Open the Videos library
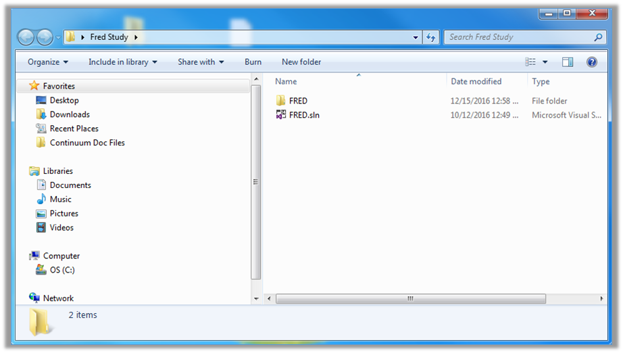This screenshot has width=623, height=353. (61, 228)
